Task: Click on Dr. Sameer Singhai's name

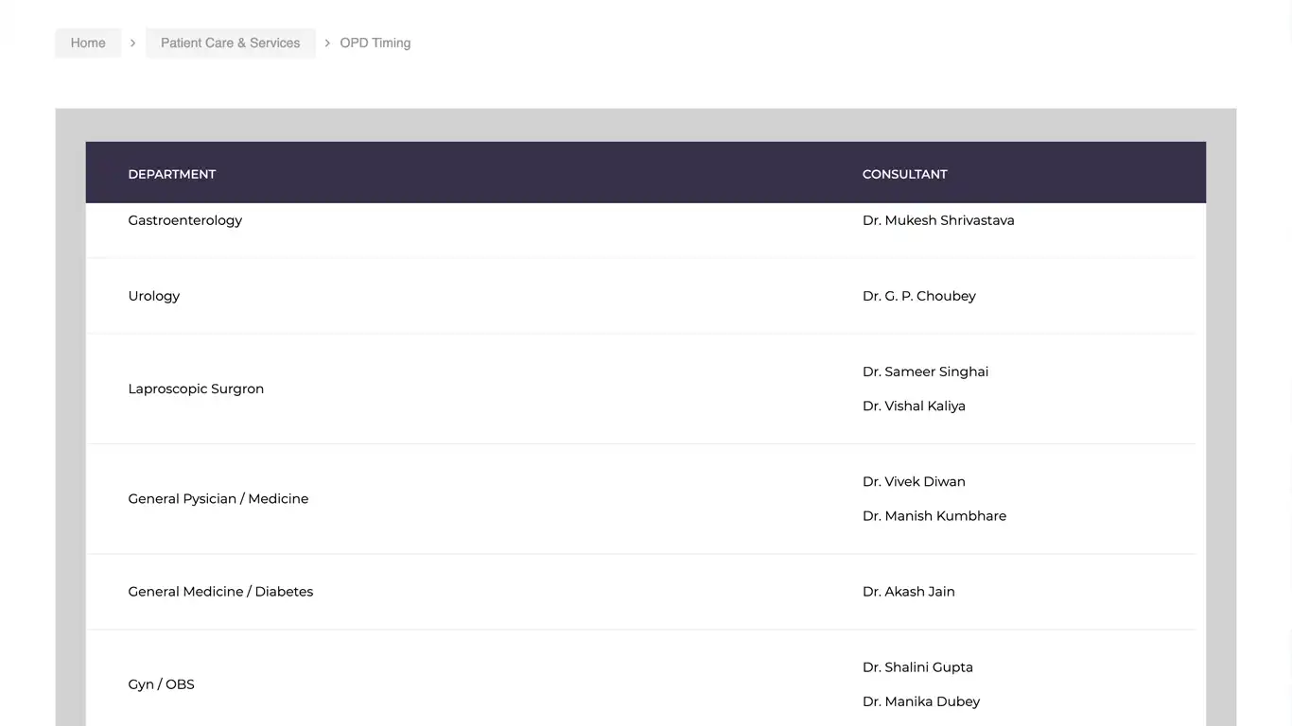Action: point(925,372)
